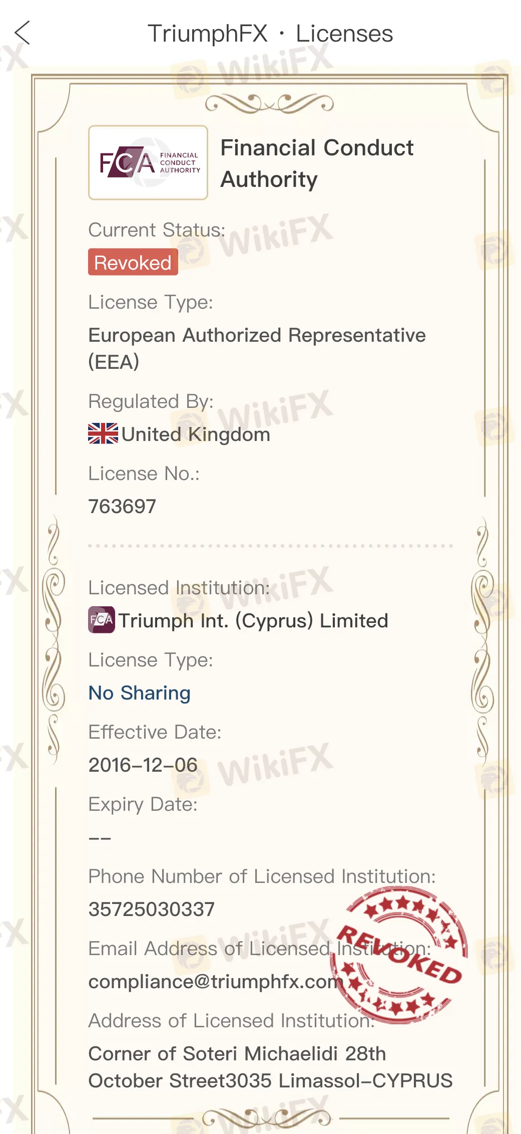The image size is (521, 1134).
Task: Tap the United Kingdom regulator text
Action: (196, 434)
